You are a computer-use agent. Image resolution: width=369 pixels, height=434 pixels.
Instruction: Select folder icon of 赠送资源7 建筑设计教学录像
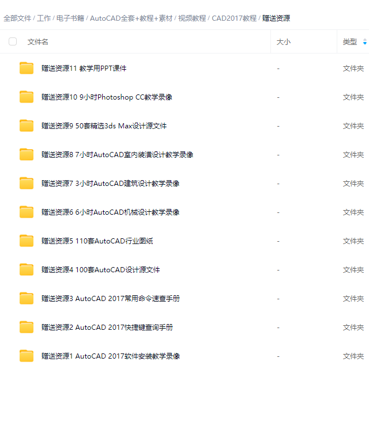click(27, 183)
